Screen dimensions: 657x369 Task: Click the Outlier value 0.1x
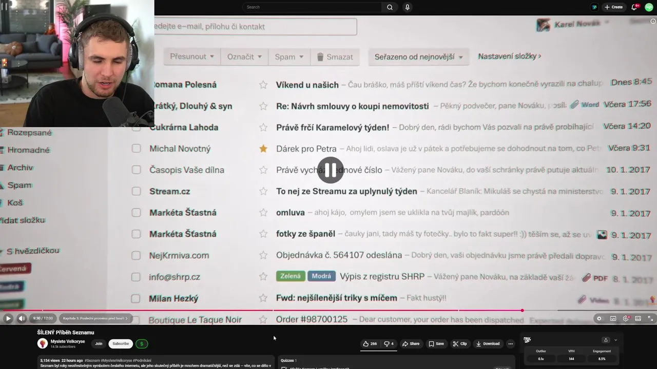(541, 359)
